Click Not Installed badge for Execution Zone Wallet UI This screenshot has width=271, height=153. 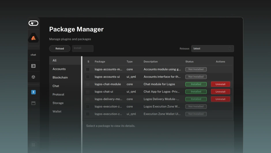coord(196,114)
